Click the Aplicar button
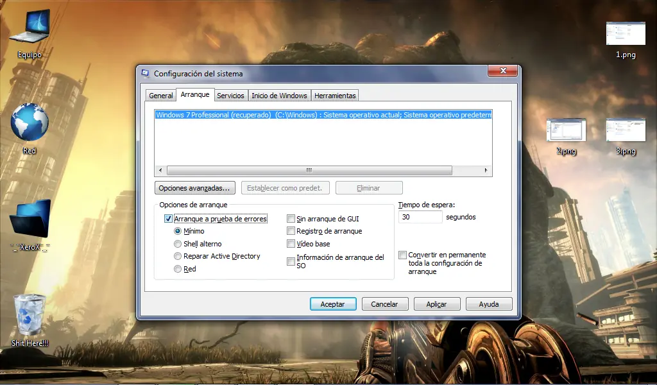657x385 pixels. point(436,304)
